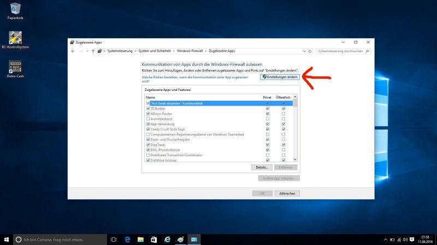The image size is (437, 245).
Task: Click the Control Panel icon in breadcrumb
Action: 100,51
